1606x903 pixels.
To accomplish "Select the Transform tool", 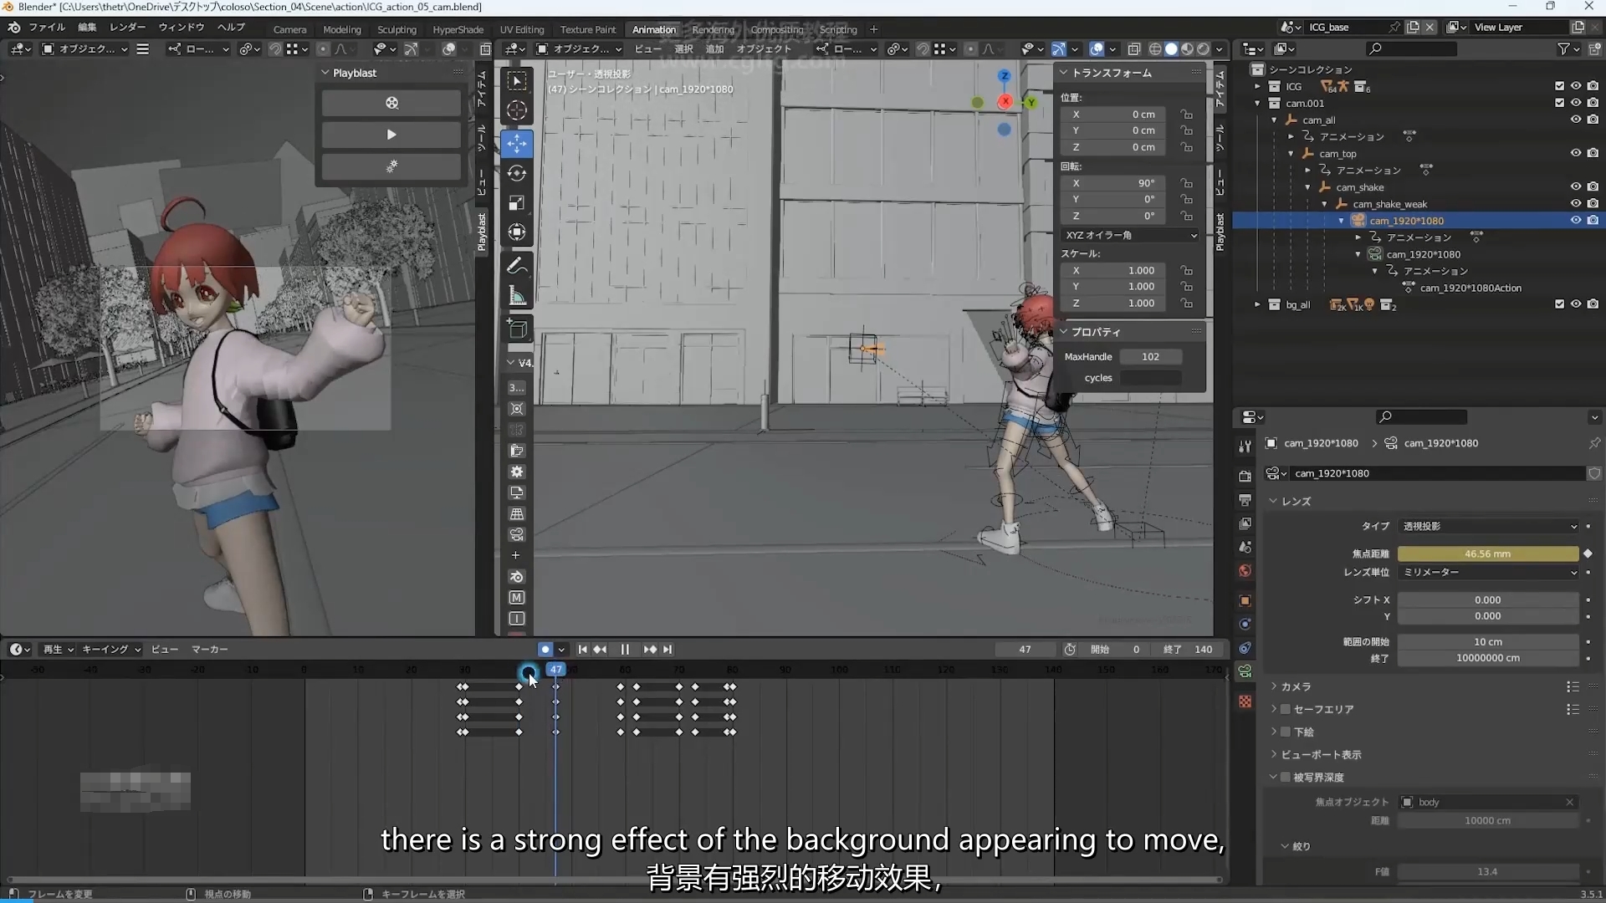I will (517, 232).
